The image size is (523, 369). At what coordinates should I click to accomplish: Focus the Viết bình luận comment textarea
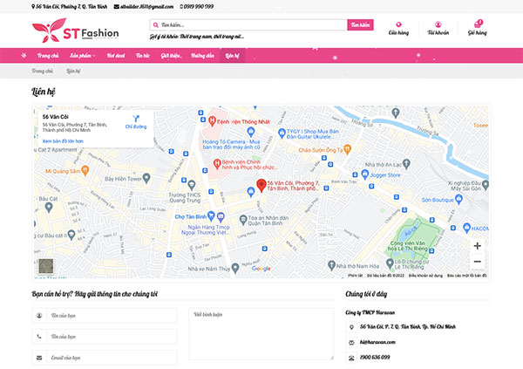pyautogui.click(x=261, y=334)
